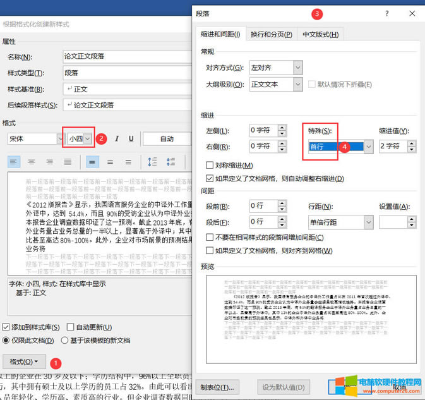Screen dimensions: 425x400
Task: Switch to 换行和分页 tab
Action: coord(272,35)
